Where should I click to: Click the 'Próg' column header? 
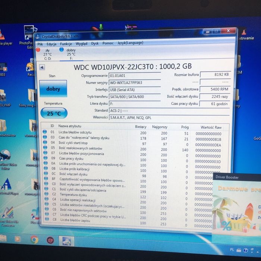tap(185, 127)
